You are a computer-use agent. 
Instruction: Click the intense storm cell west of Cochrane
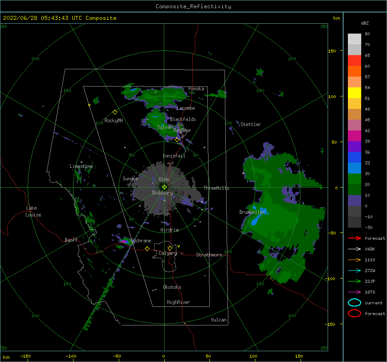pyautogui.click(x=124, y=241)
